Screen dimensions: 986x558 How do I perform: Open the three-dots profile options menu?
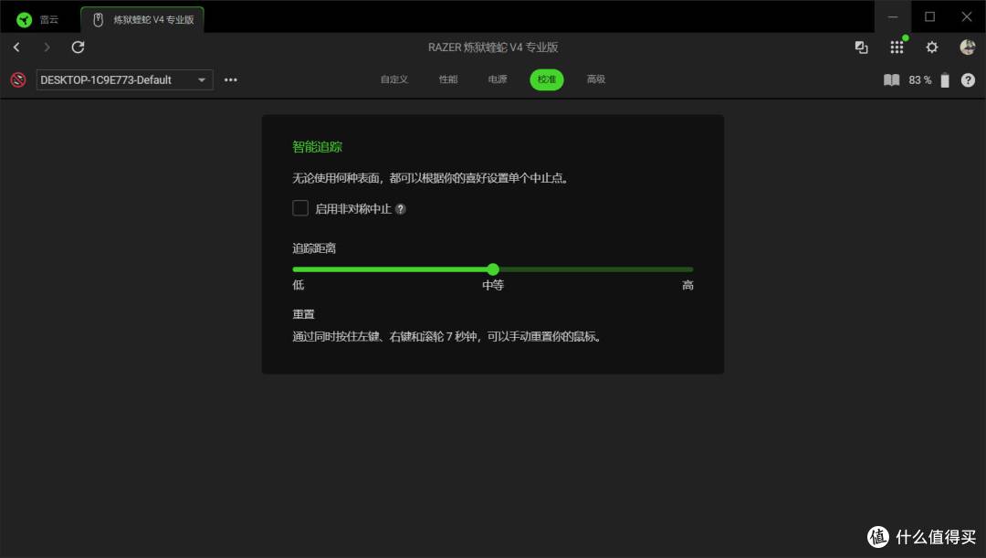click(x=230, y=79)
